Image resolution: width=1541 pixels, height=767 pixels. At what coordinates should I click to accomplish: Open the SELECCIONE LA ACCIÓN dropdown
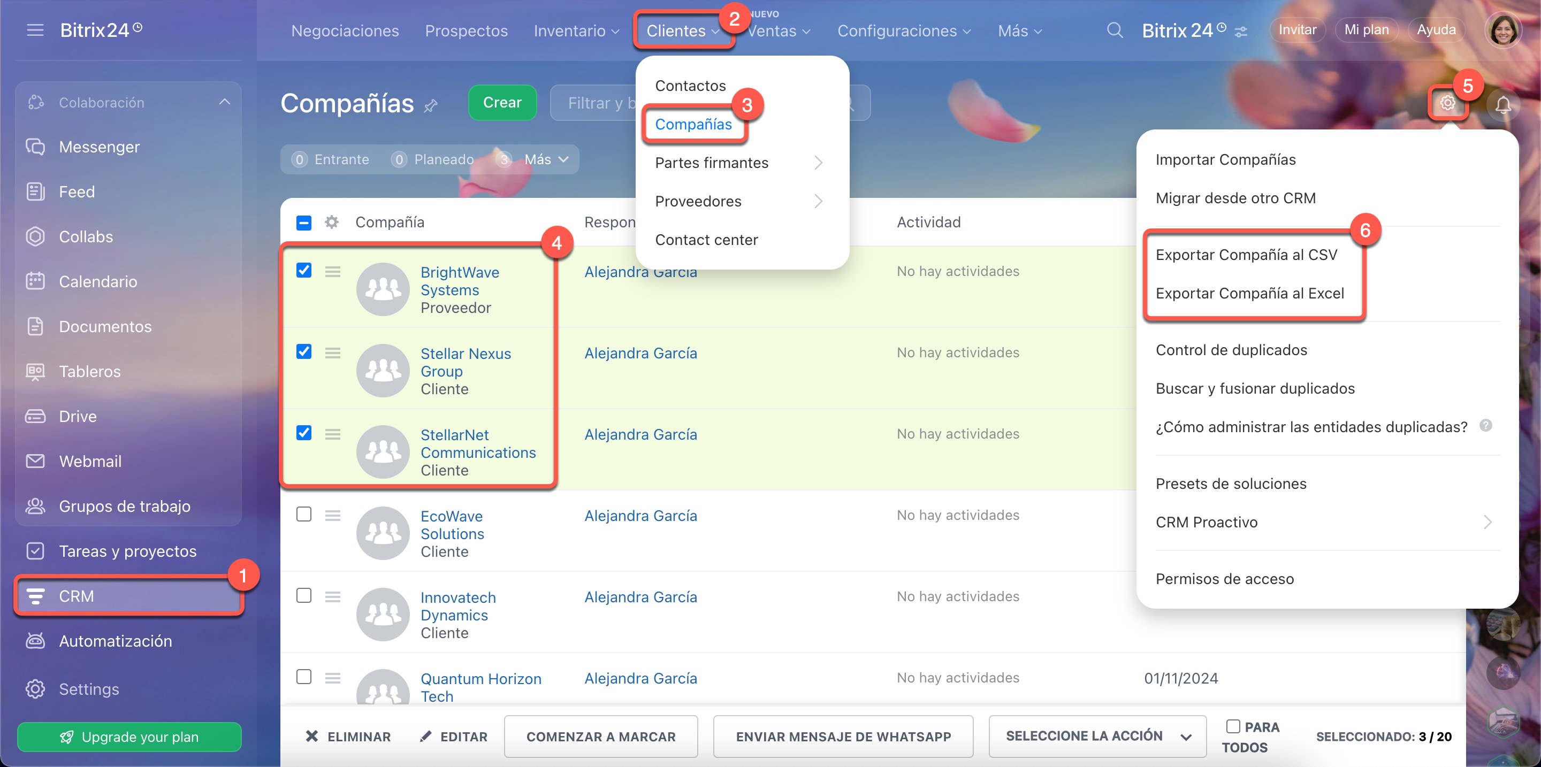[1097, 737]
